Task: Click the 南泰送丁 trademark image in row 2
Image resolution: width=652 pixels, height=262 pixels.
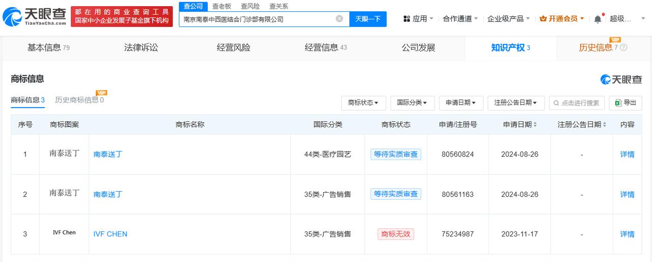Action: pyautogui.click(x=65, y=193)
